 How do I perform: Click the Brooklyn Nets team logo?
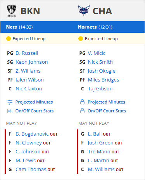12,11
